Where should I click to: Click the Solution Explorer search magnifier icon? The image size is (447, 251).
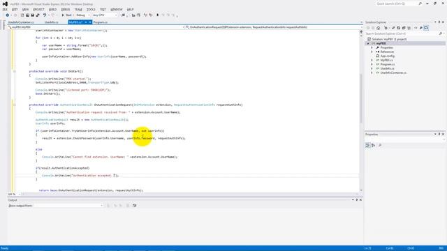441,33
